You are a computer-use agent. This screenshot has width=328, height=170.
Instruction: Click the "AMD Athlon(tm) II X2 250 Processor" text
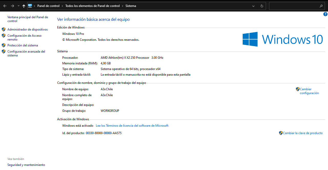[x=125, y=58]
